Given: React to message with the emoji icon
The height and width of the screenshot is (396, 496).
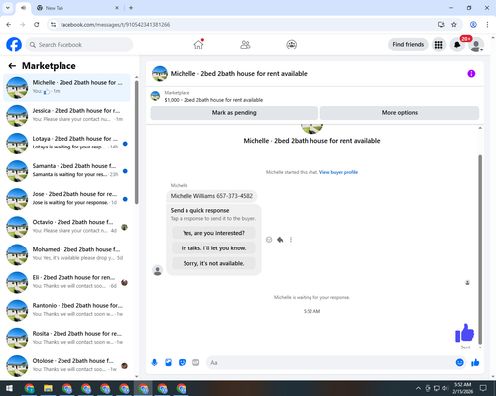Looking at the screenshot, I should tap(269, 240).
